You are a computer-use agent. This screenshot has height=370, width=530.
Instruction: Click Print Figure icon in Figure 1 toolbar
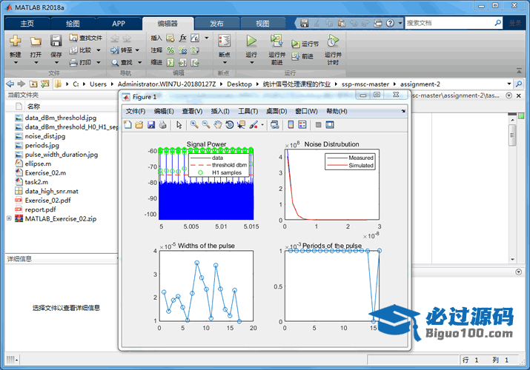[162, 125]
